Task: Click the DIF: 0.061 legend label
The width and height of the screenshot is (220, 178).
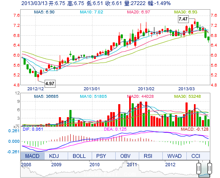Action: tap(33, 129)
